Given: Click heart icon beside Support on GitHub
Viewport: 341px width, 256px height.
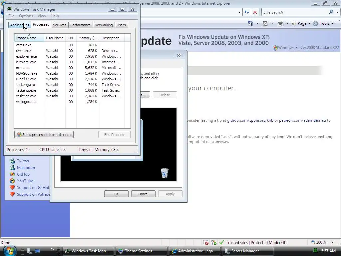Looking at the screenshot, I should pyautogui.click(x=12, y=187).
